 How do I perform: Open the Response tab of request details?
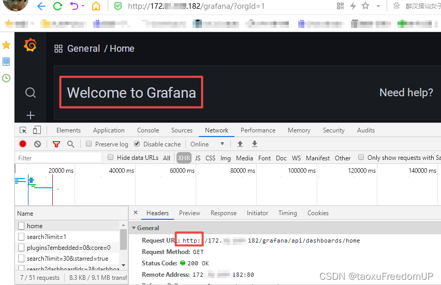click(224, 213)
